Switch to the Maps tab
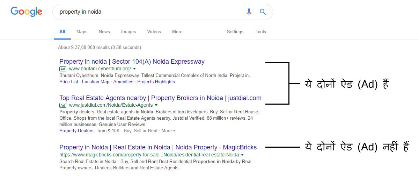This screenshot has height=176, width=419. pyautogui.click(x=82, y=31)
